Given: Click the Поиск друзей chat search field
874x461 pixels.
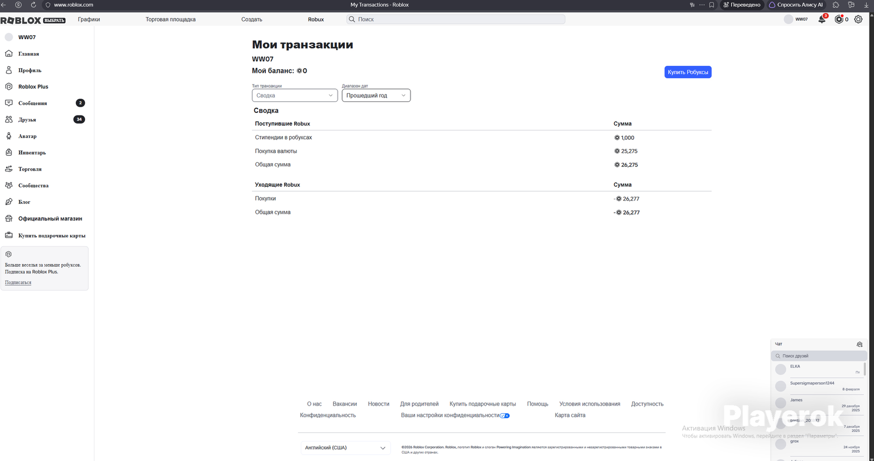Looking at the screenshot, I should (819, 356).
